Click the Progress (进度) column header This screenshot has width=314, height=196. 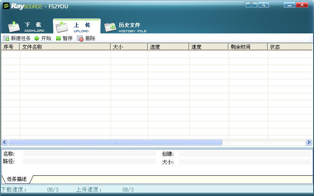pos(168,47)
